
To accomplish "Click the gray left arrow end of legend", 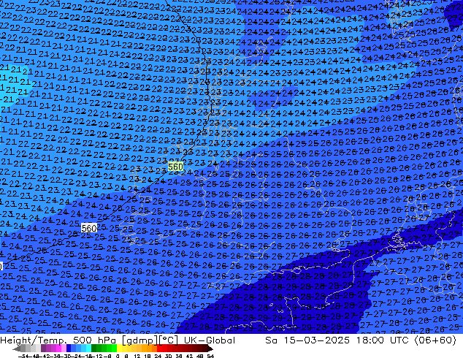I will [17, 349].
